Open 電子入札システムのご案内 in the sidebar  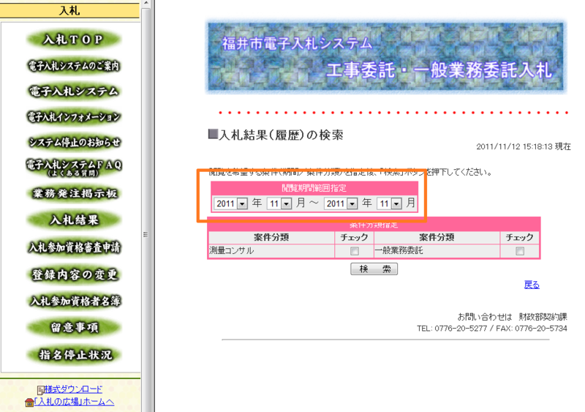(74, 66)
